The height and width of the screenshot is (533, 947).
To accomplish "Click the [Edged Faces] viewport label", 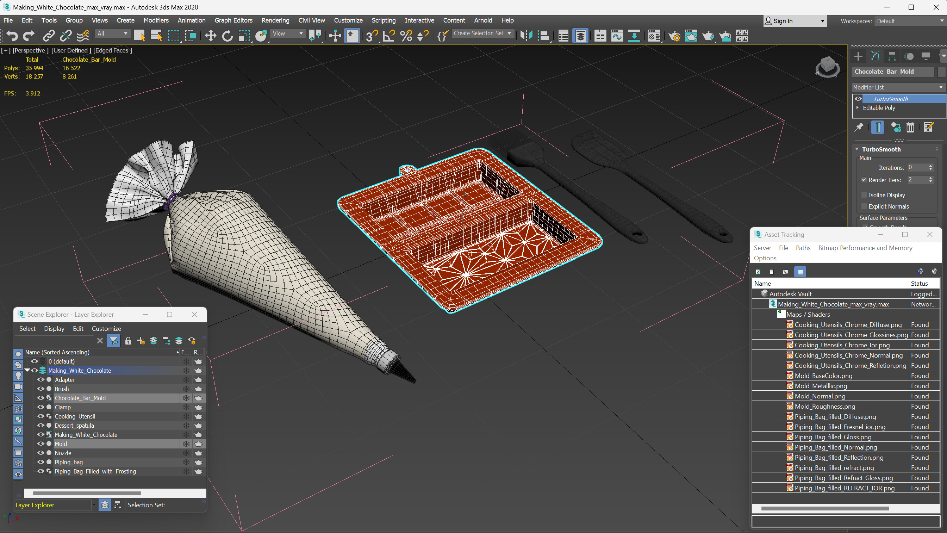I will click(112, 50).
